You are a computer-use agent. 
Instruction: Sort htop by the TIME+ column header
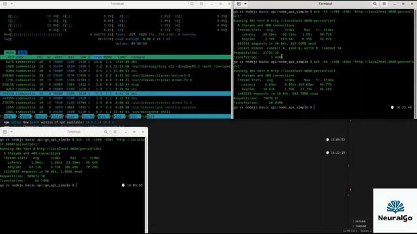(x=122, y=57)
